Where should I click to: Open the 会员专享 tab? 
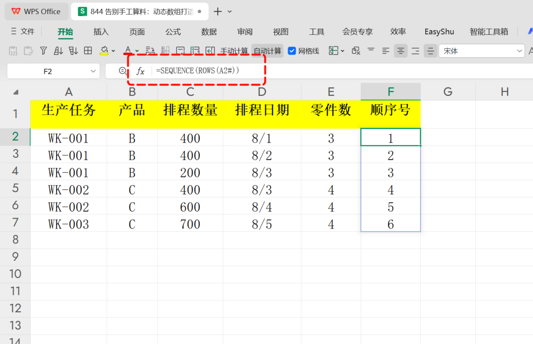(x=357, y=32)
